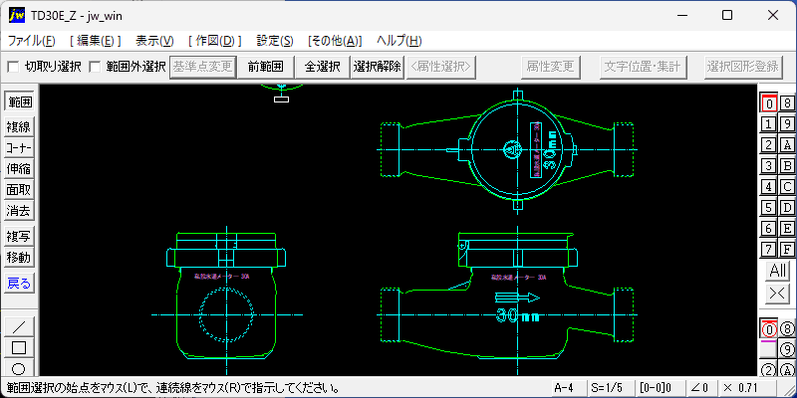Toggle layer E button
797x398 pixels.
click(x=787, y=229)
